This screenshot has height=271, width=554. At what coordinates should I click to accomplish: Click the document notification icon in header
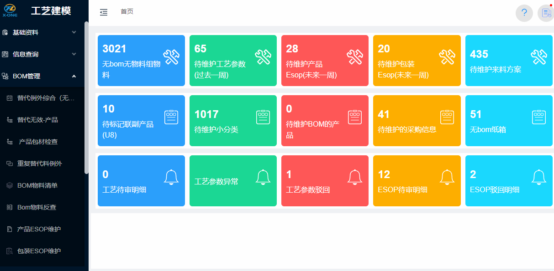[546, 13]
